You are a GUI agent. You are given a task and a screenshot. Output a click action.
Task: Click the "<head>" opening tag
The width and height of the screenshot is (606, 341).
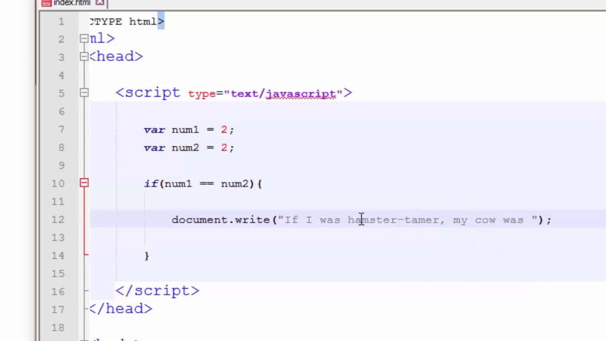coord(116,56)
